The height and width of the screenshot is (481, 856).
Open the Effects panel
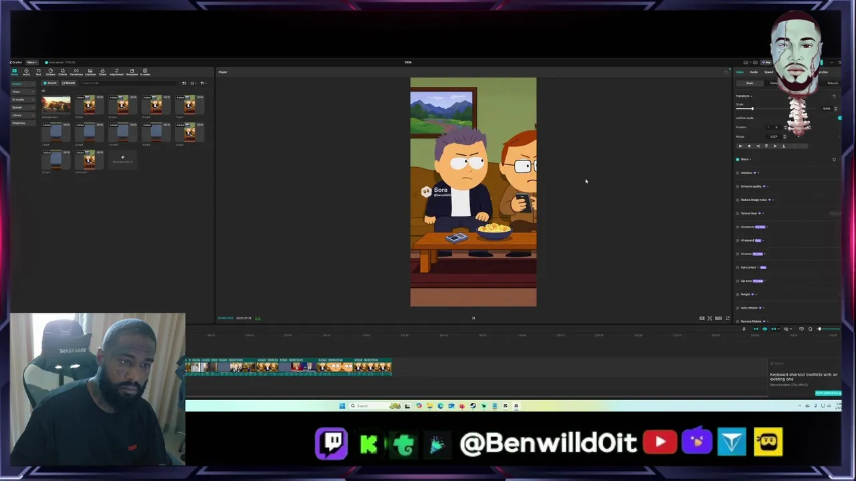tap(62, 71)
